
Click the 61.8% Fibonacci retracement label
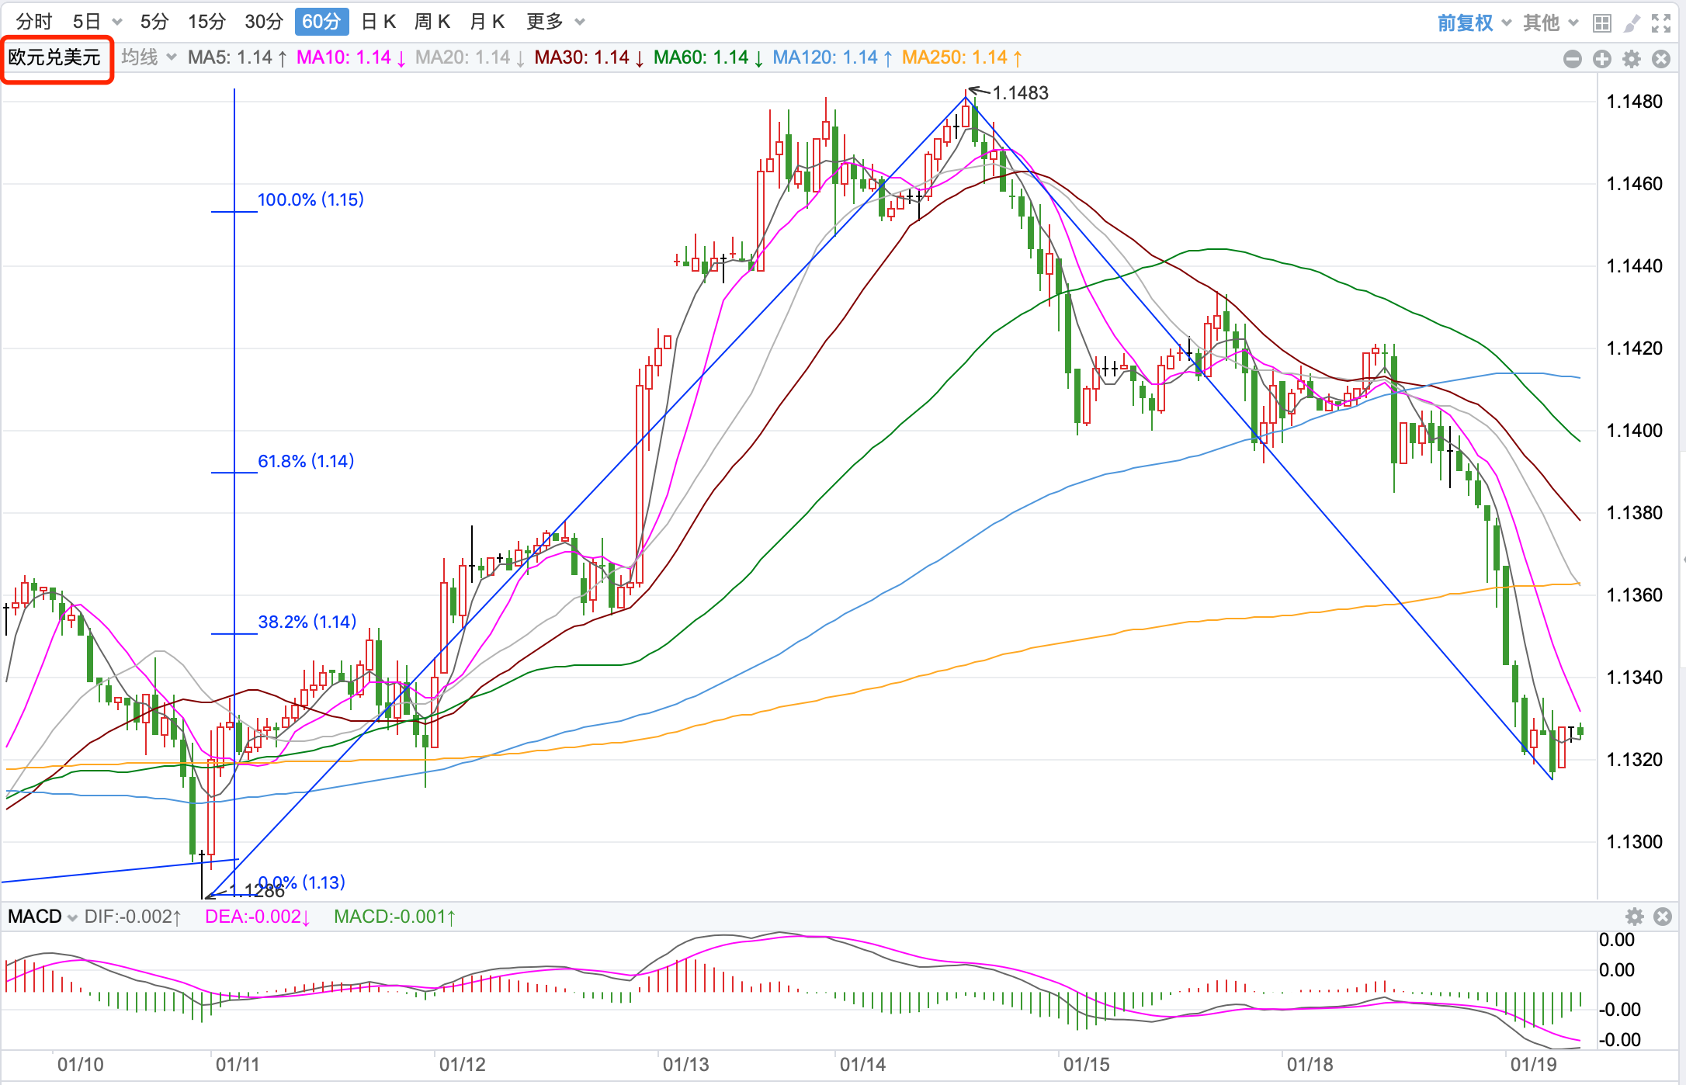tap(306, 461)
